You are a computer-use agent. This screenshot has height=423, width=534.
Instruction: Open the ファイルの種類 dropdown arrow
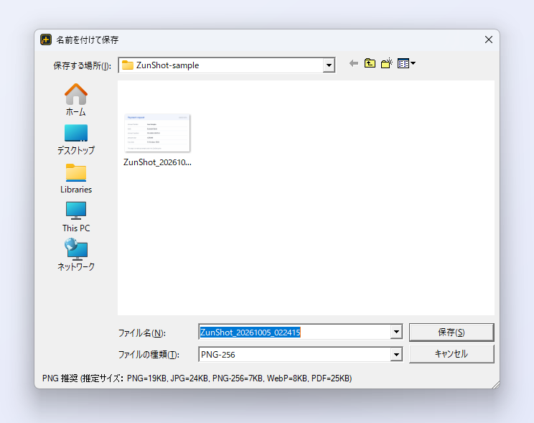click(x=396, y=355)
